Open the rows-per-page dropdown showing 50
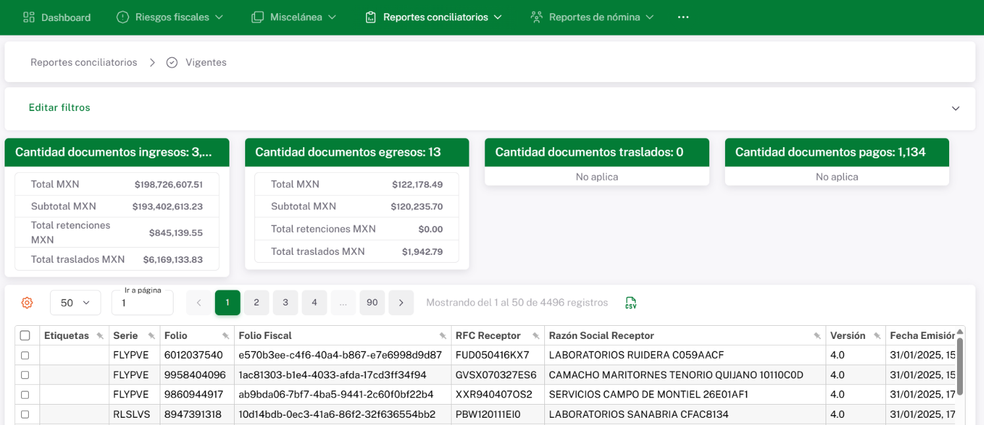The image size is (984, 425). click(75, 303)
